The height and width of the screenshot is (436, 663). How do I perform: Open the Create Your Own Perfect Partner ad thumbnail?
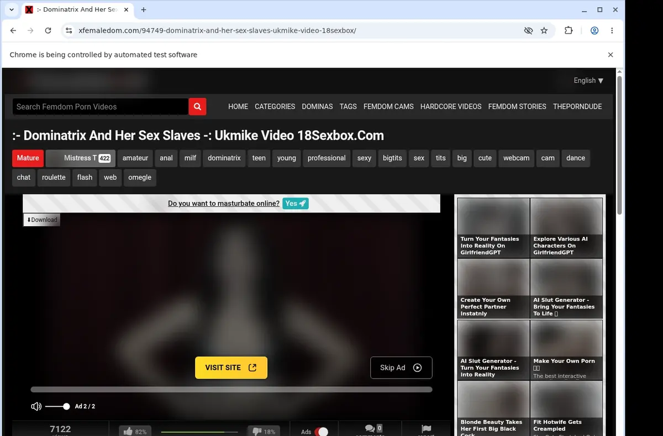click(x=493, y=289)
